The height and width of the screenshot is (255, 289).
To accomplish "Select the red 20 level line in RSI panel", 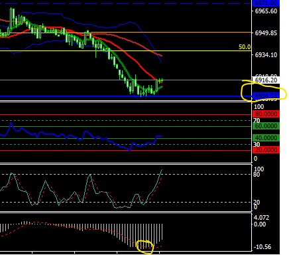I will (x=126, y=151).
